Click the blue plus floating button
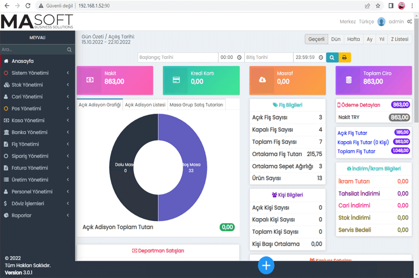 click(x=266, y=265)
